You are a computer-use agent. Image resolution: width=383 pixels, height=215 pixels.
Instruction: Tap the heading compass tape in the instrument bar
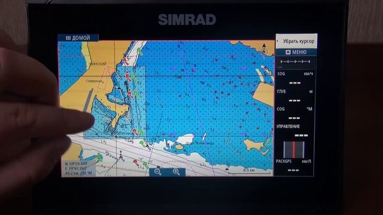click(295, 63)
